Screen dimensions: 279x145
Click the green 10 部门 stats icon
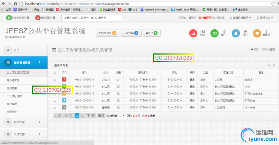(x=214, y=33)
